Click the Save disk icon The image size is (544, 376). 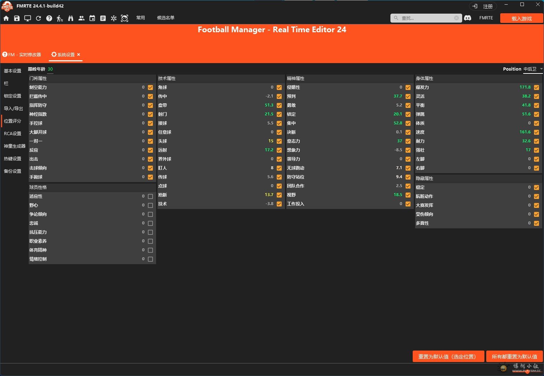tap(17, 18)
